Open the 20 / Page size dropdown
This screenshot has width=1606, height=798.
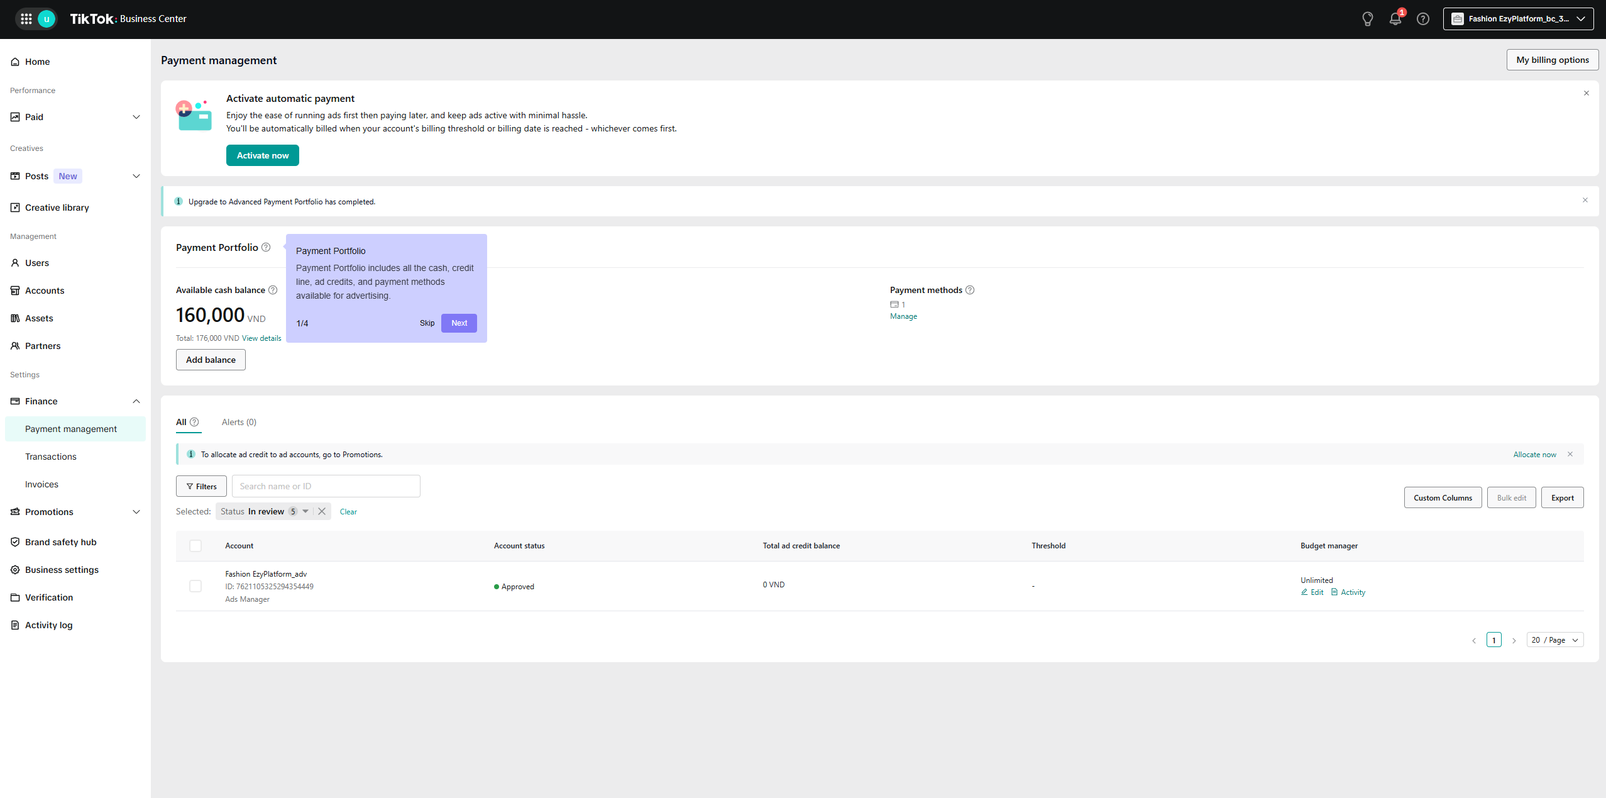tap(1555, 640)
